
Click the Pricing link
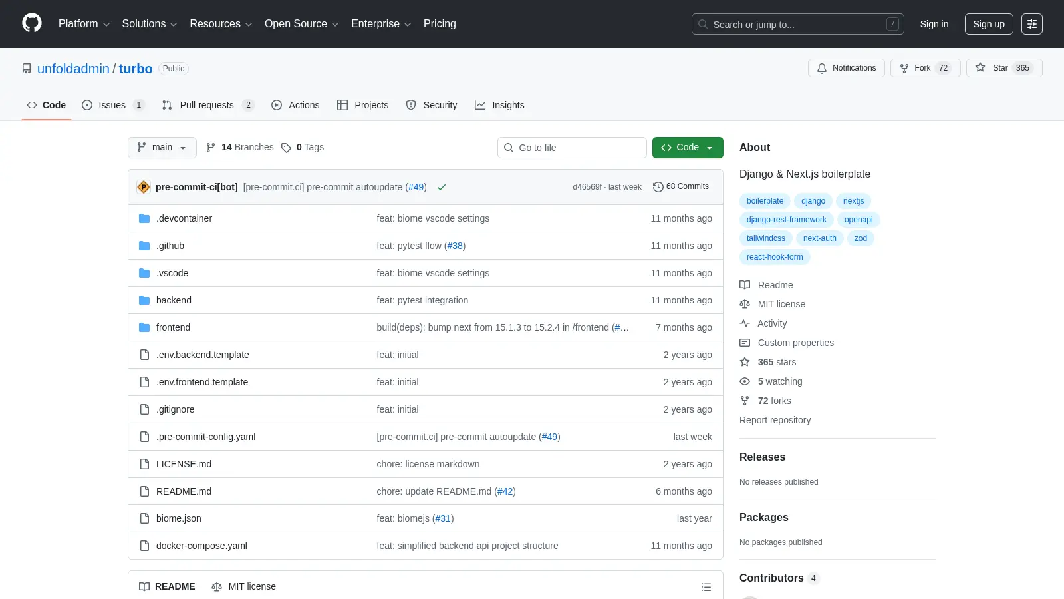point(440,24)
